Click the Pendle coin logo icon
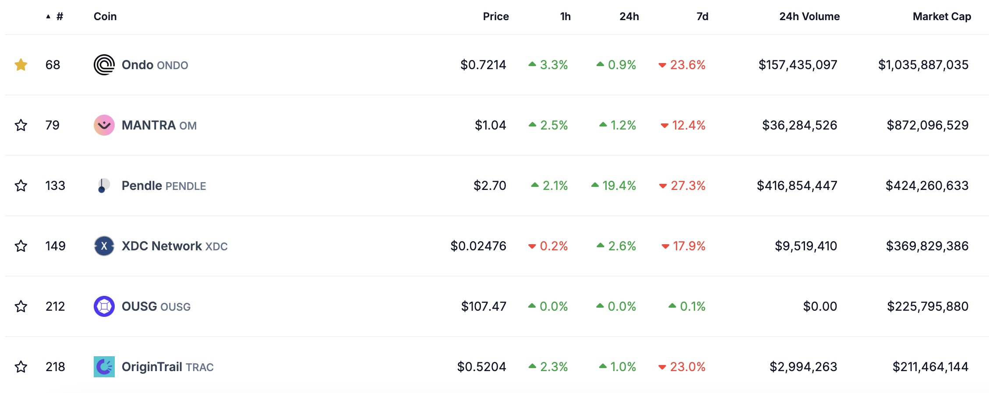Viewport: 989px width, 393px height. tap(104, 186)
